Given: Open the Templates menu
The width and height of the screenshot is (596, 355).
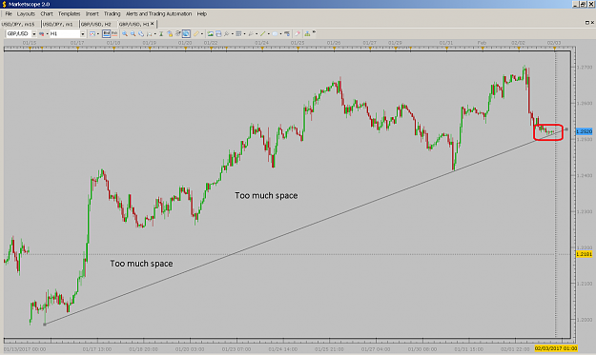Looking at the screenshot, I should tap(70, 13).
